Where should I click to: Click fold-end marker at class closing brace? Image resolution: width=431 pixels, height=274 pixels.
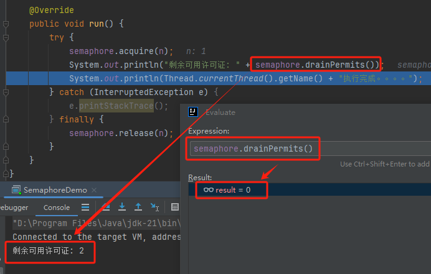point(6,173)
